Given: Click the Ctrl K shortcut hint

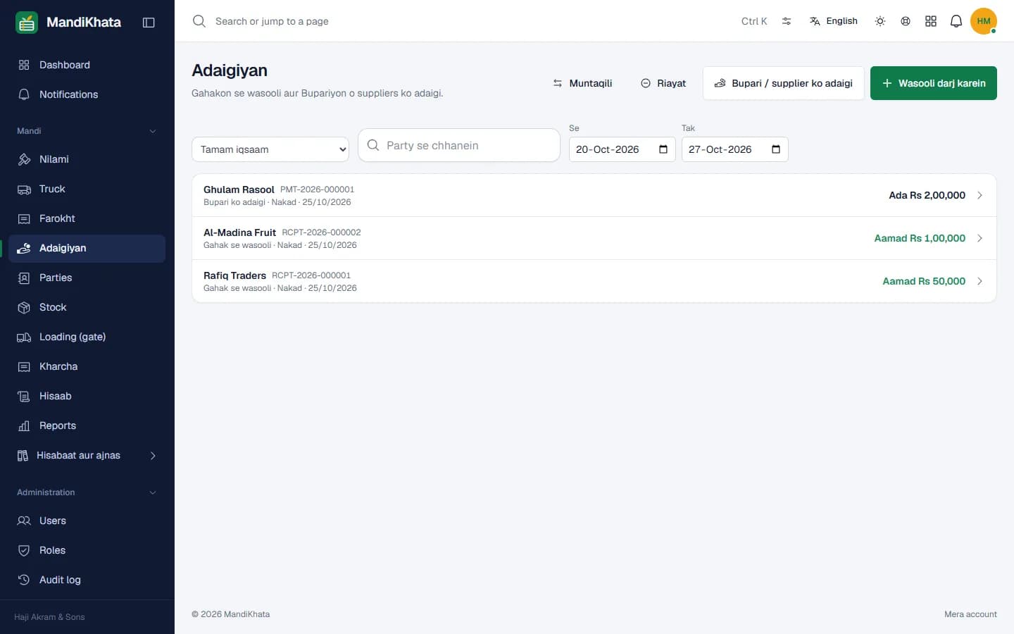Looking at the screenshot, I should pos(754,21).
